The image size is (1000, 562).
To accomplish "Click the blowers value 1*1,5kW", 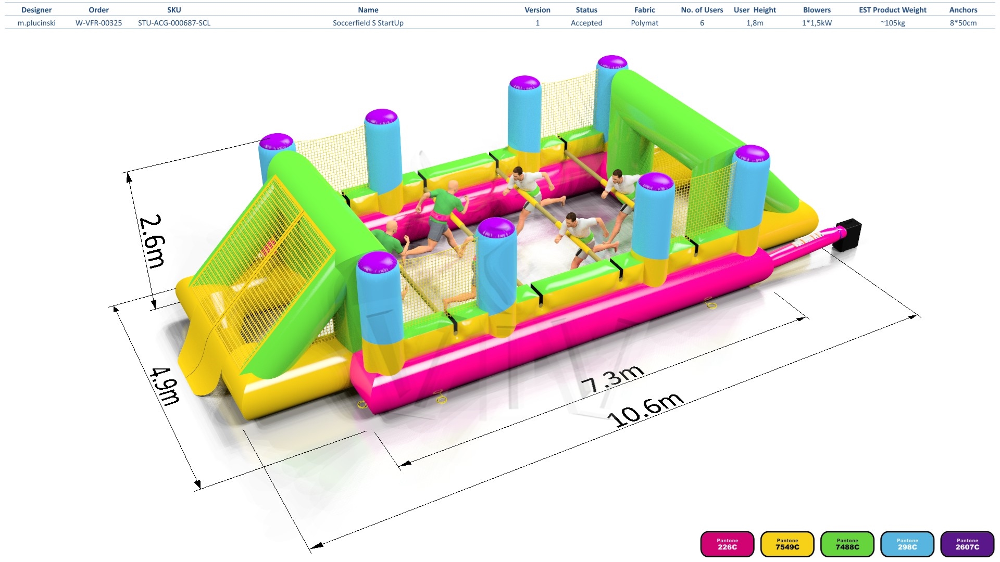I will click(x=817, y=23).
